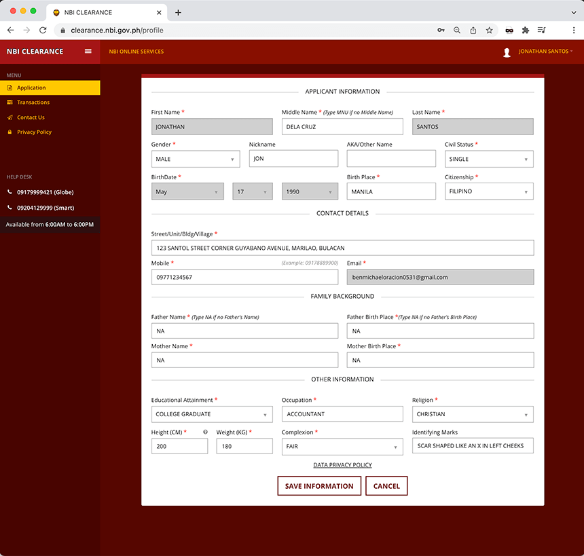Click the Contact Us paper plane icon

click(8, 117)
